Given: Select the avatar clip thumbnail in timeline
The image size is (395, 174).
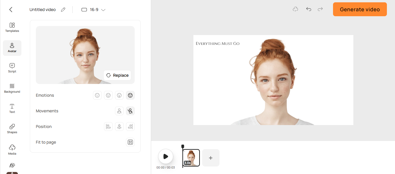Looking at the screenshot, I should (x=191, y=157).
